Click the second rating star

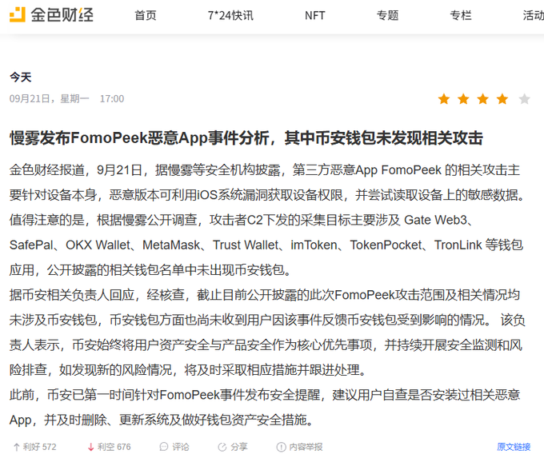coord(463,99)
